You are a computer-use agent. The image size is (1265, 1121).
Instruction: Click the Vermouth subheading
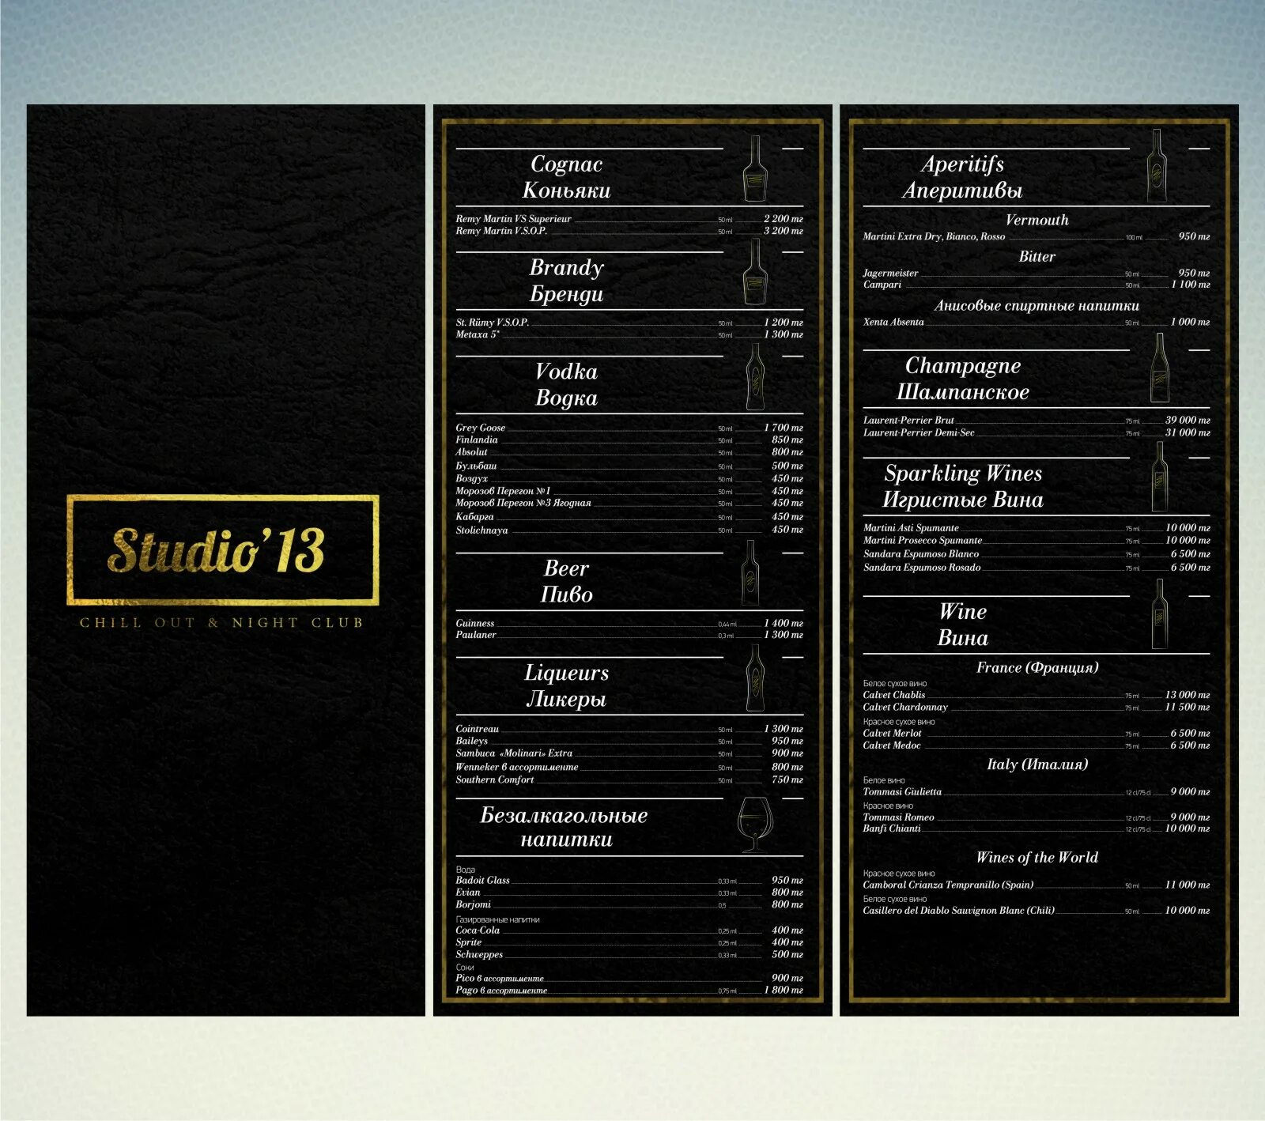[x=1037, y=220]
